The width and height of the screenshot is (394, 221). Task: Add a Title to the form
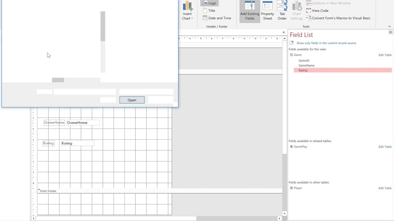click(x=209, y=10)
